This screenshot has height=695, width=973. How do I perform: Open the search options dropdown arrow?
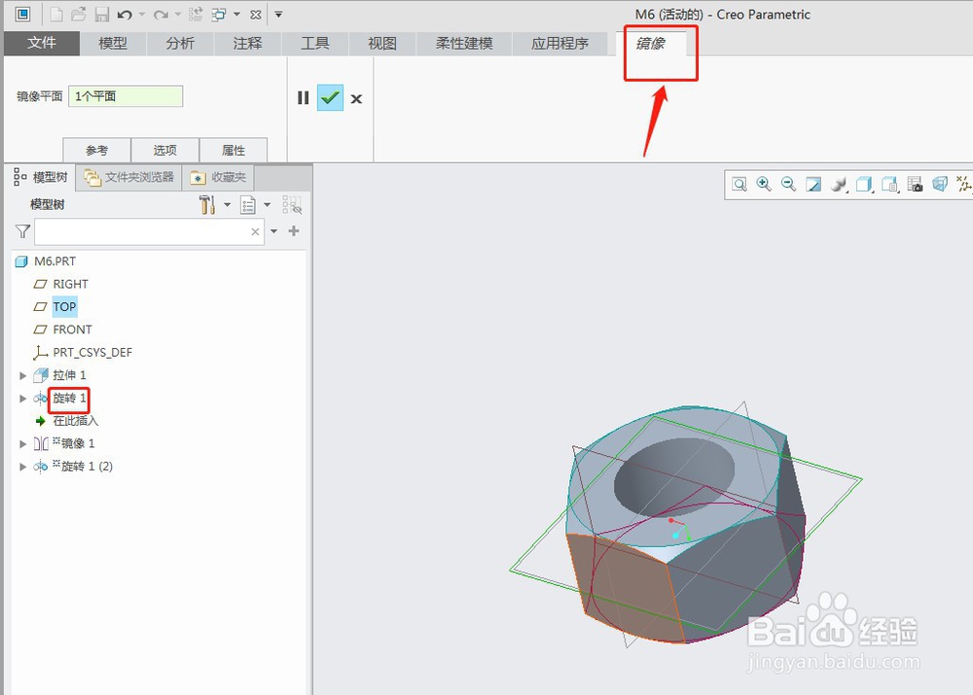pos(273,232)
